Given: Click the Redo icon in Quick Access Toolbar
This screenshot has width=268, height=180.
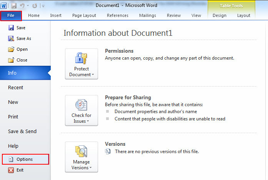Looking at the screenshot, I should coord(35,6).
